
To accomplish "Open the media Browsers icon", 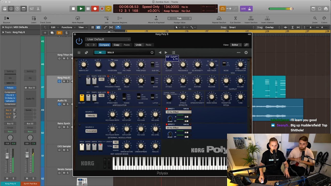I will (326, 9).
